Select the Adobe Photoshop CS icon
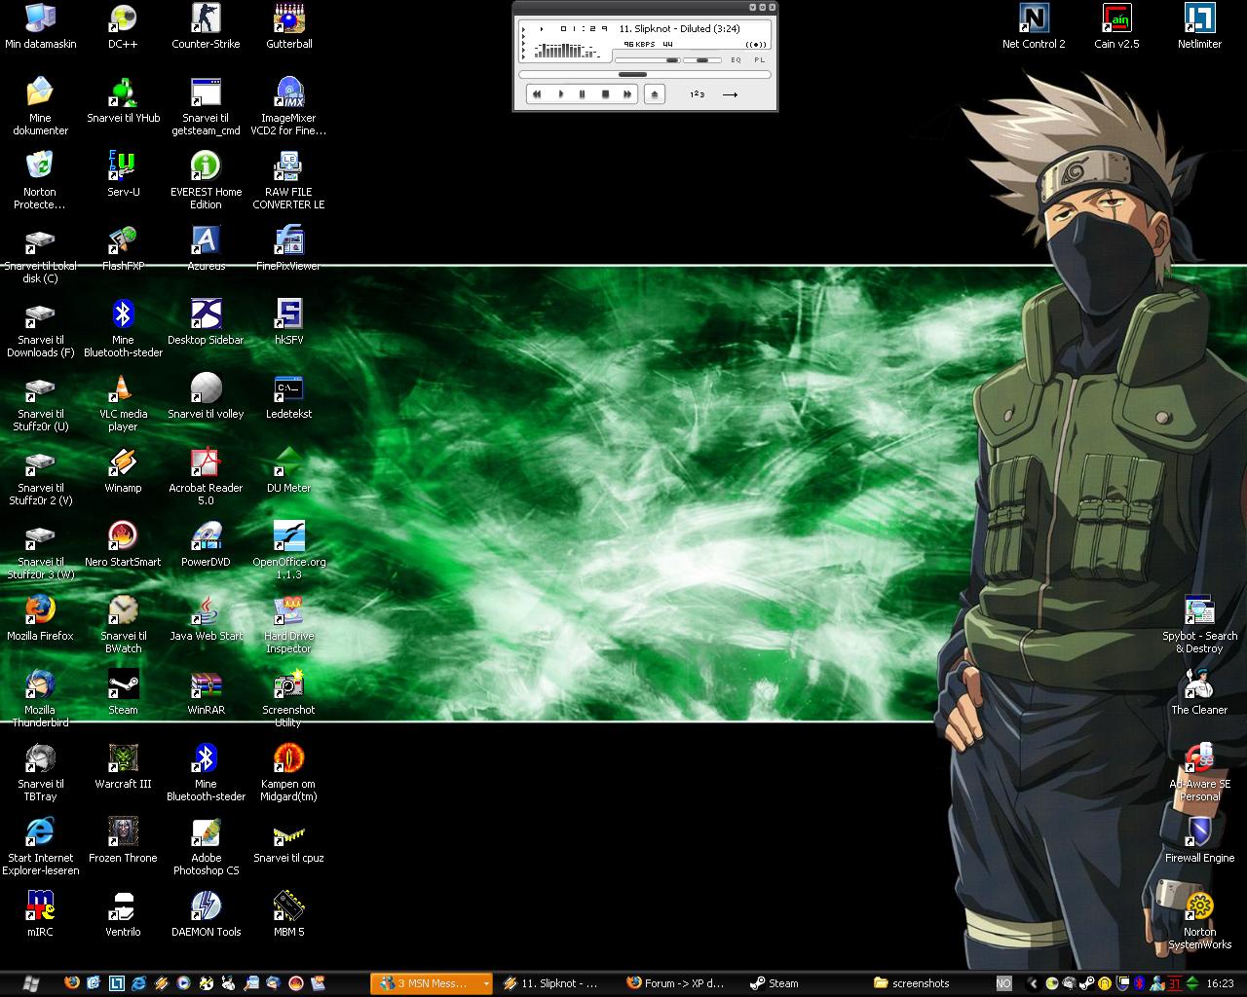1247x997 pixels. [206, 833]
